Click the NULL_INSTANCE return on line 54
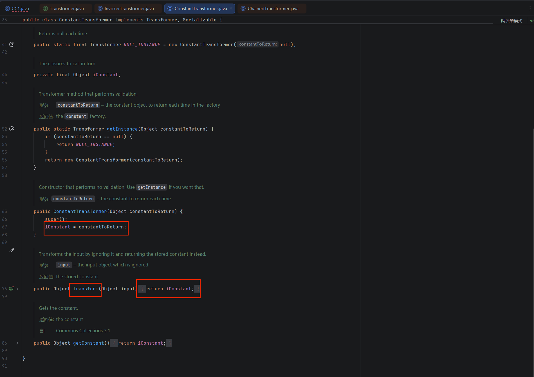534x377 pixels. pyautogui.click(x=94, y=144)
